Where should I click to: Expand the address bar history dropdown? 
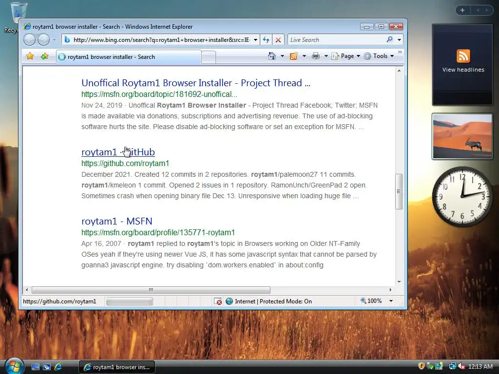[x=255, y=40]
